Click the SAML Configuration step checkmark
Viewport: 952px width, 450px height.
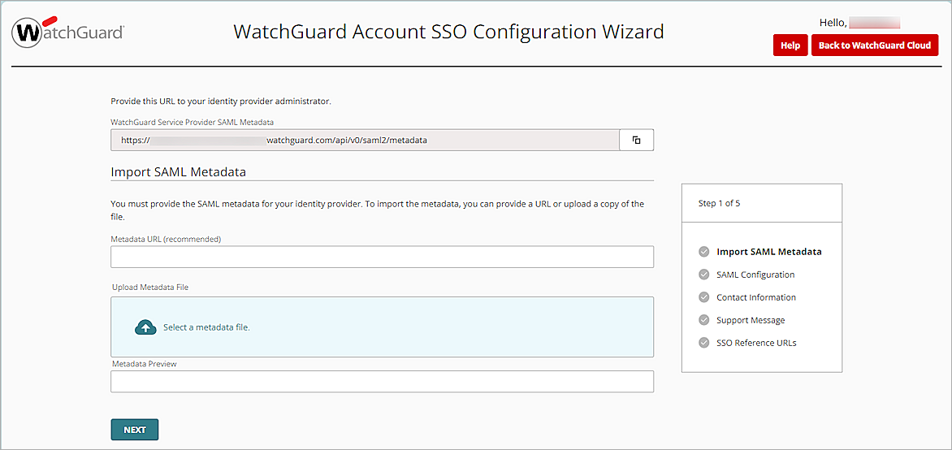click(x=703, y=275)
